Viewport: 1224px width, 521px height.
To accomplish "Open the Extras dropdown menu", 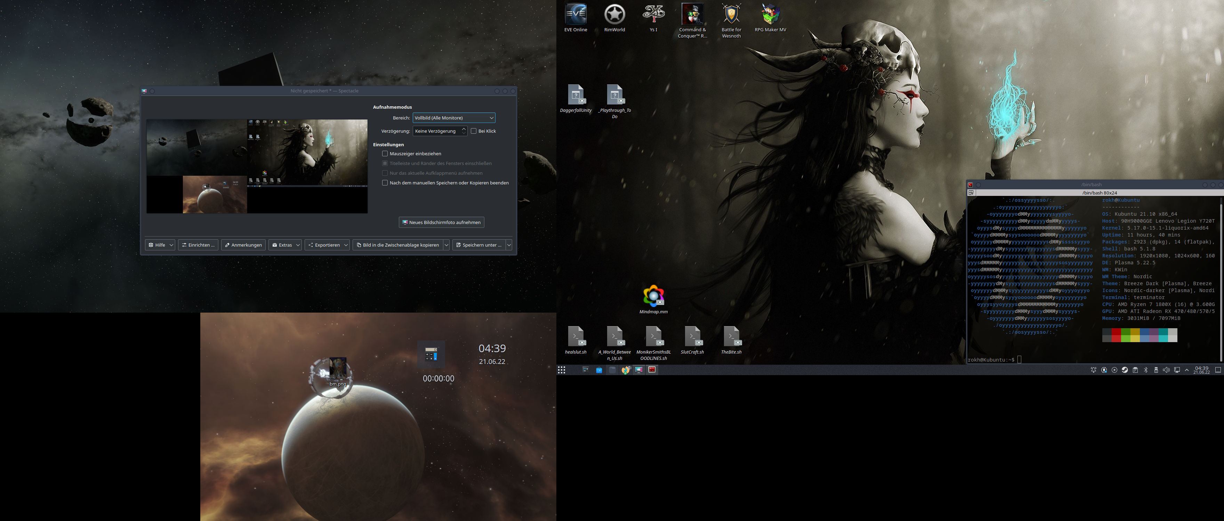I will [285, 245].
